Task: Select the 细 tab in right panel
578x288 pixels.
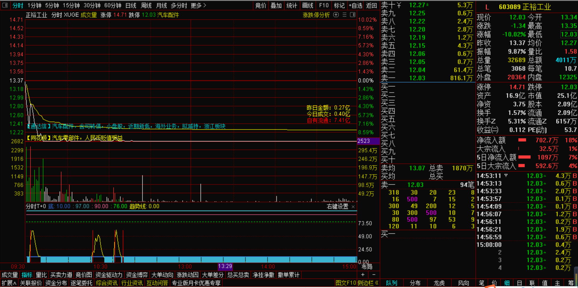Action: [507, 283]
